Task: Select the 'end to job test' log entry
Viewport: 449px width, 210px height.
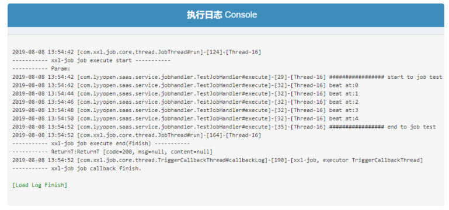Action: pos(224,127)
